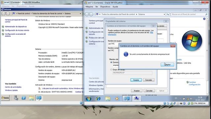Viewport: 211px width, 119px height.
Task: Open the win7 address bar history dropdown
Action: pos(164,14)
